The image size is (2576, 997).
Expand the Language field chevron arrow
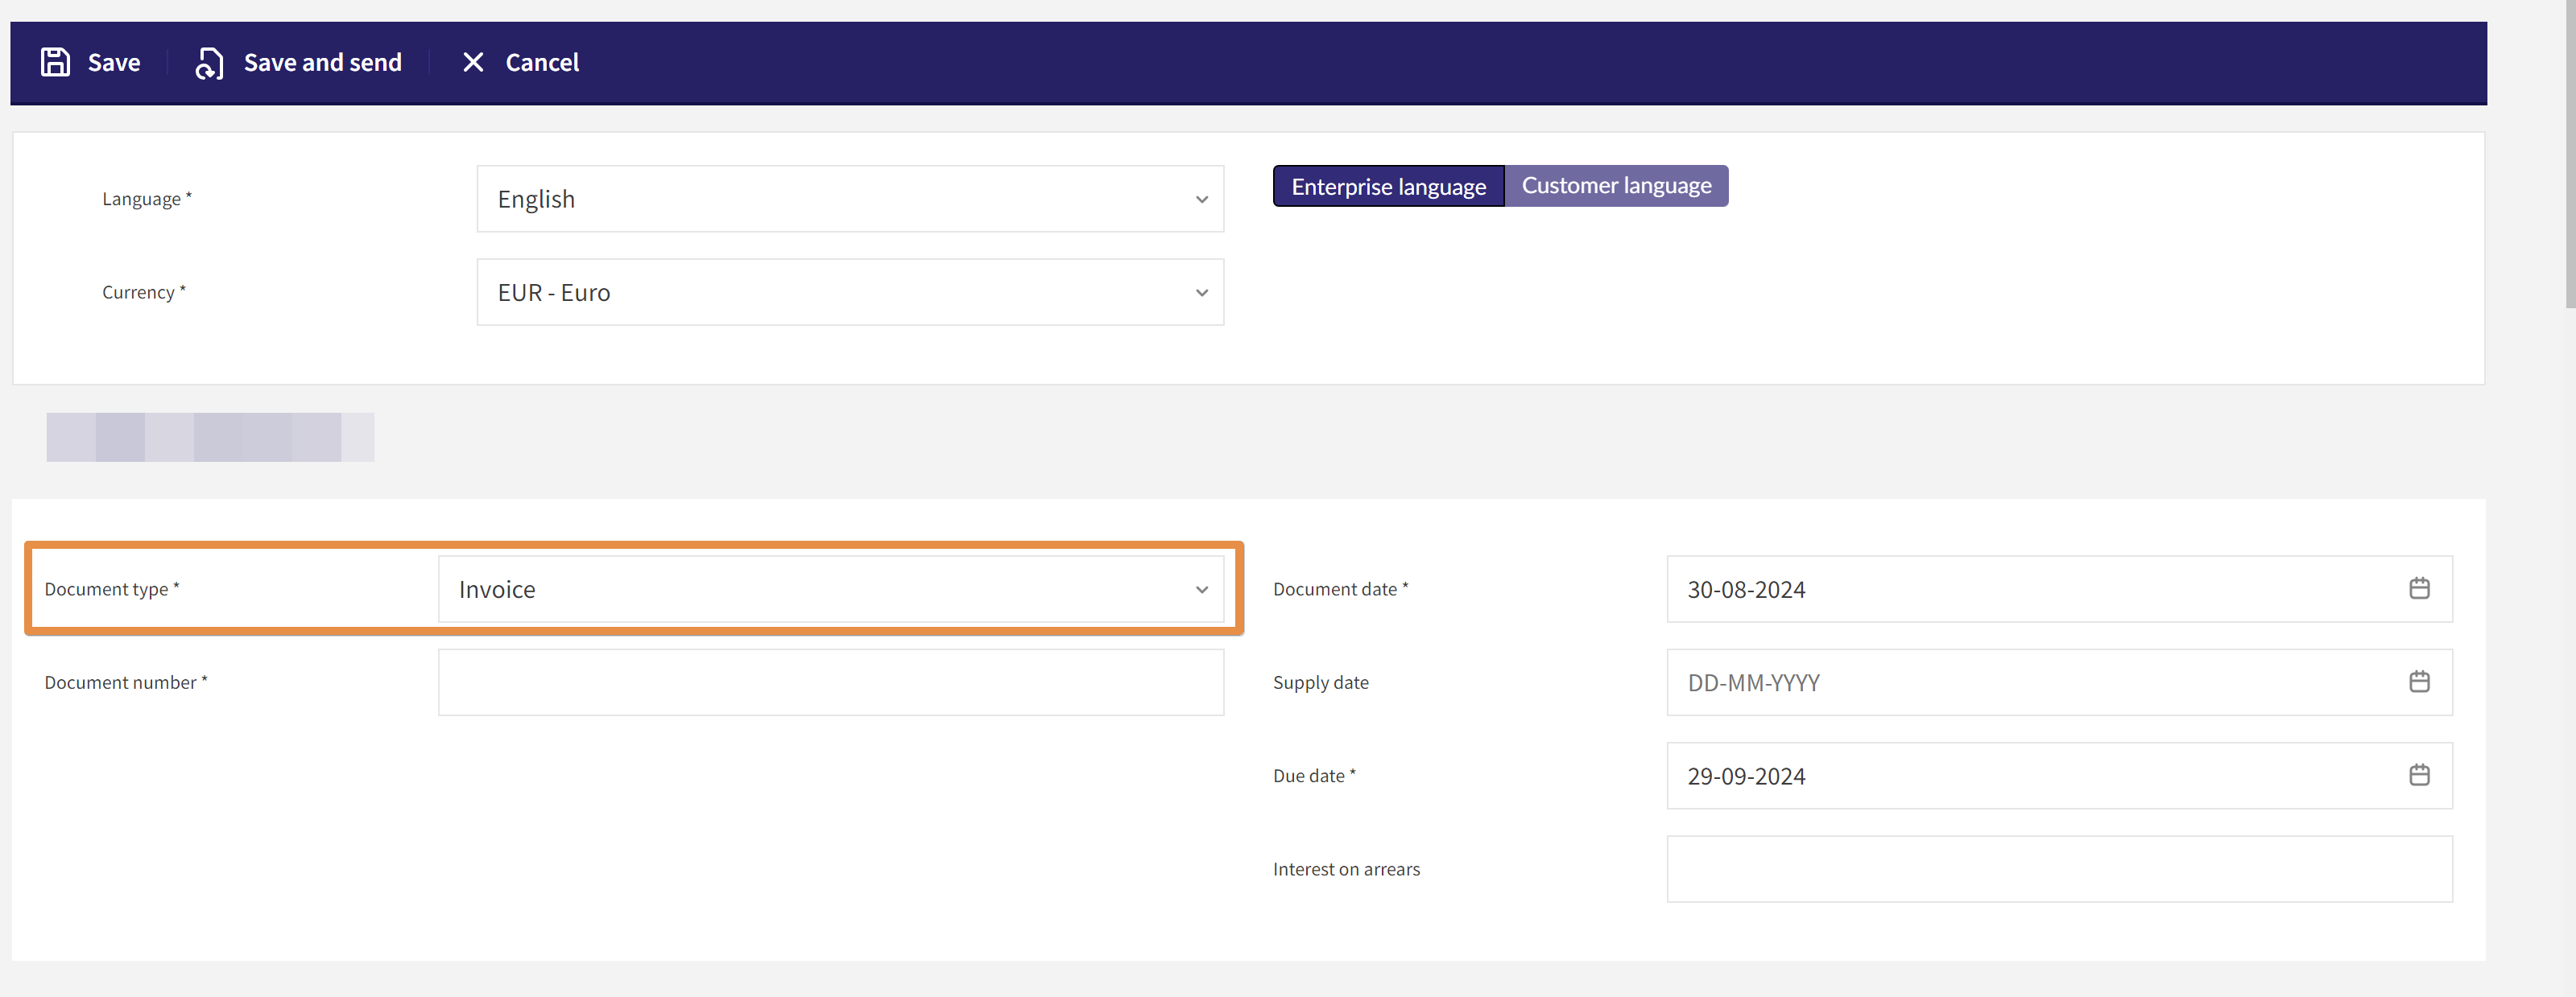[x=1202, y=200]
